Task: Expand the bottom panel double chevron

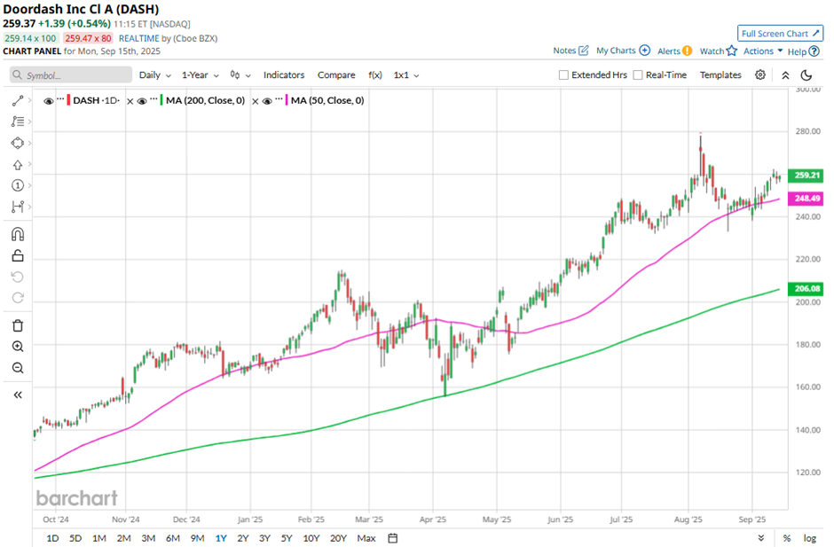Action: click(x=761, y=538)
